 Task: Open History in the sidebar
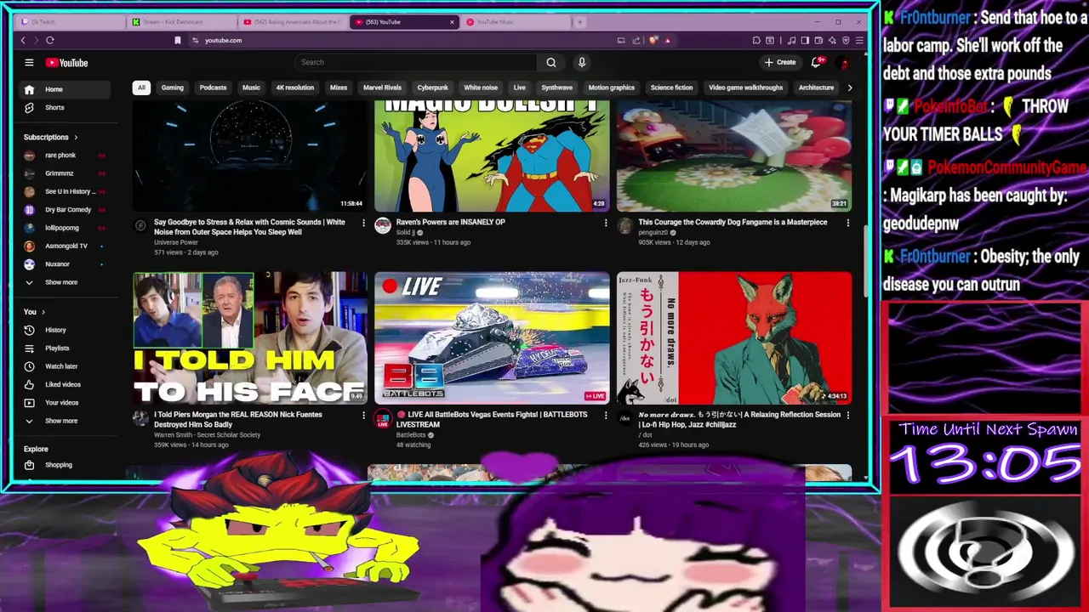tap(66, 330)
